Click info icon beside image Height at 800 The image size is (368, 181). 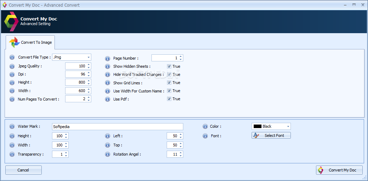pyautogui.click(x=12, y=83)
